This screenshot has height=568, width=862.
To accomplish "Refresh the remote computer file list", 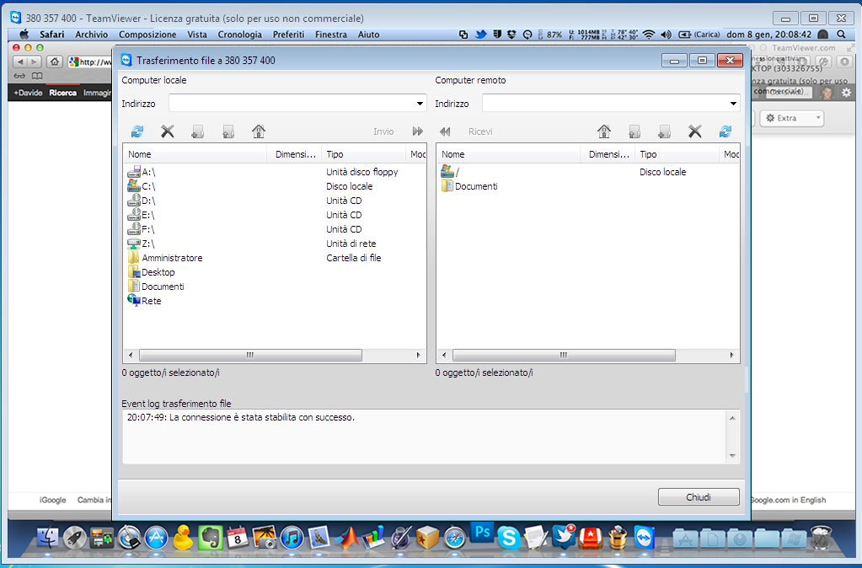I will [x=725, y=131].
